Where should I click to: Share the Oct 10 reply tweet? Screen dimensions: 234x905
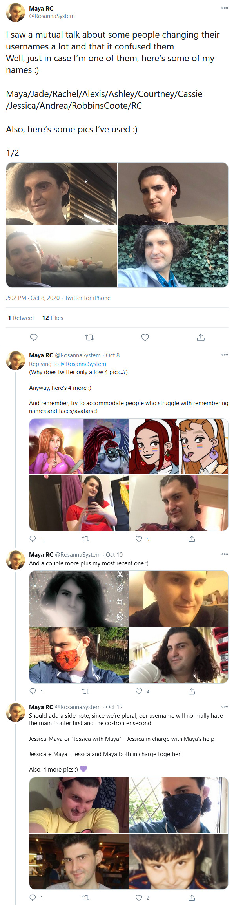[x=192, y=691]
